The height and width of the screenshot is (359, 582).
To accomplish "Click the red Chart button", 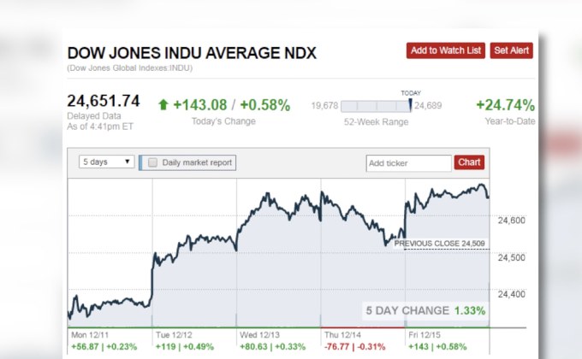I will [x=469, y=162].
